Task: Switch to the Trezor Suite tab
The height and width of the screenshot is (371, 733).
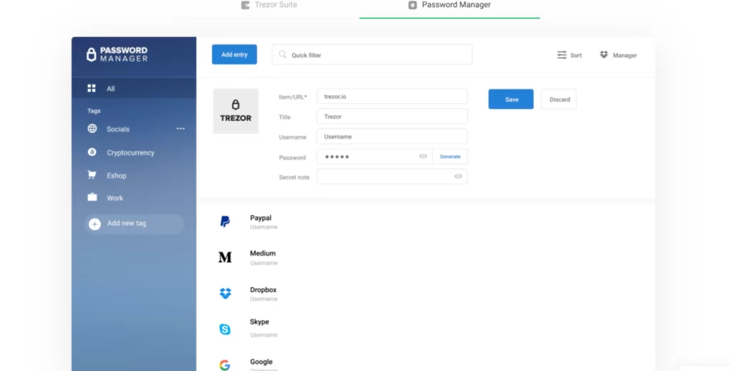Action: 269,5
